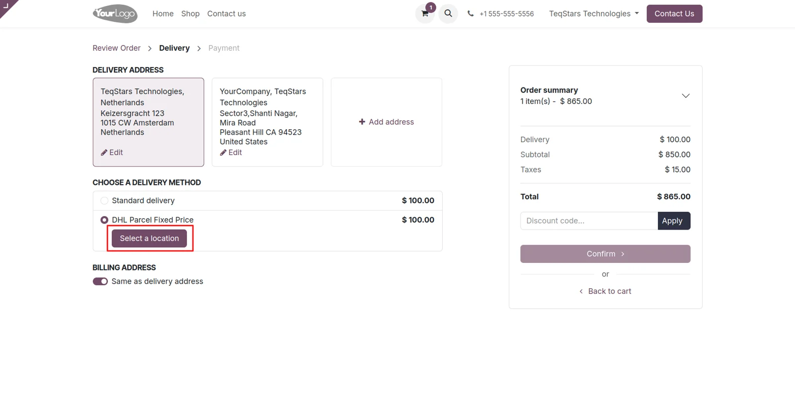795x415 pixels.
Task: Toggle Same as delivery address switch
Action: pos(100,281)
